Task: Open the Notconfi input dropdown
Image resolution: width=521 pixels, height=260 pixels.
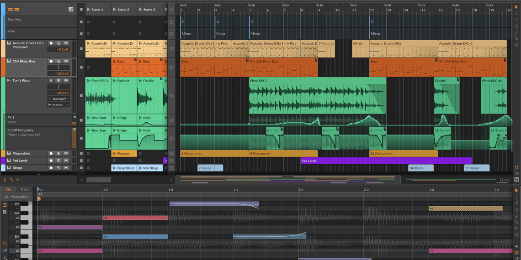Action: (x=58, y=99)
